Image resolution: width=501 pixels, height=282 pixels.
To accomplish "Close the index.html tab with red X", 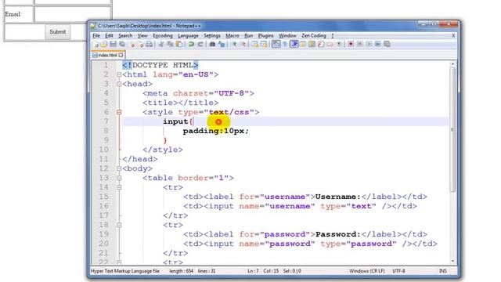I will pyautogui.click(x=121, y=55).
